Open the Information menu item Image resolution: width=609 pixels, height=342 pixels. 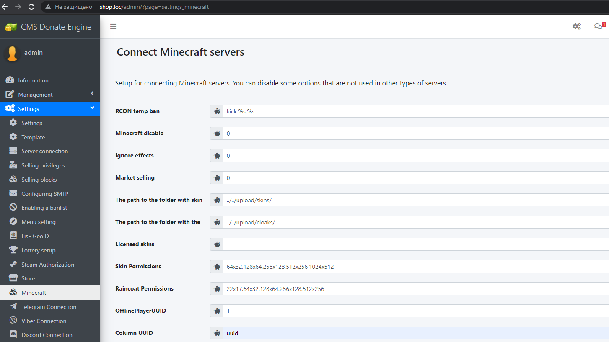pyautogui.click(x=33, y=80)
